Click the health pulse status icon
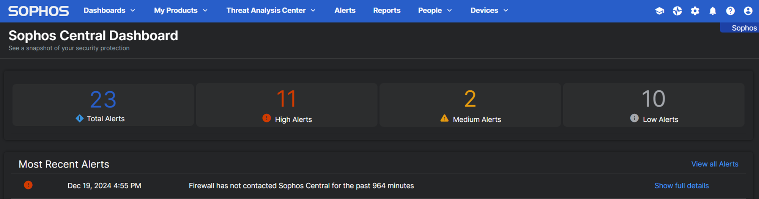The height and width of the screenshot is (199, 759). click(677, 11)
